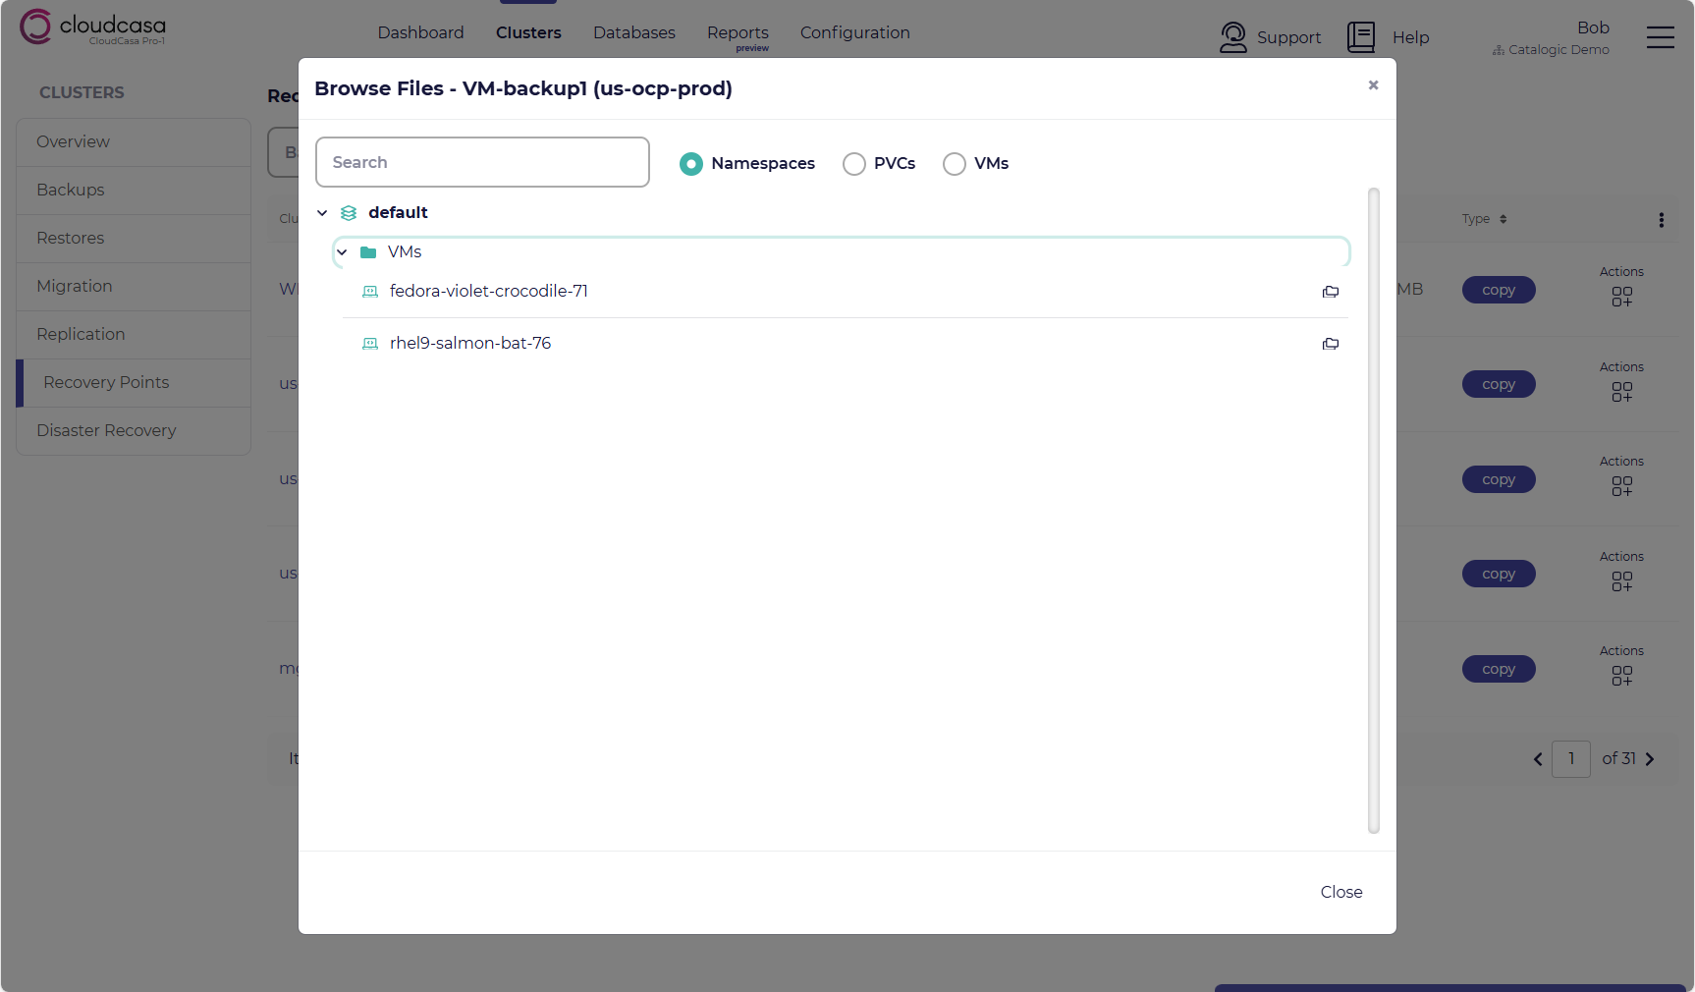Click restore icon for rhel9-salmon-bat-76
Image resolution: width=1695 pixels, height=992 pixels.
coord(1331,344)
